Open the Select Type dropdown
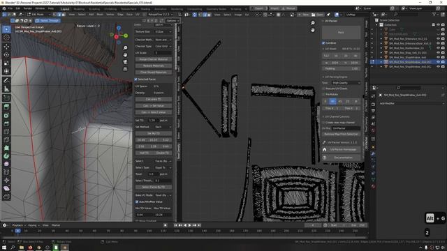Screen dimensions: 447x251 click(x=163, y=167)
